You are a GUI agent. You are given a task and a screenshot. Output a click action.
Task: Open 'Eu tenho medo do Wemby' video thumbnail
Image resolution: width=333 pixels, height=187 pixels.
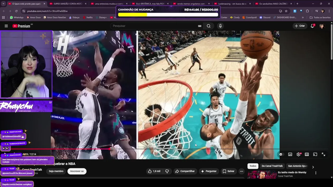(262, 175)
